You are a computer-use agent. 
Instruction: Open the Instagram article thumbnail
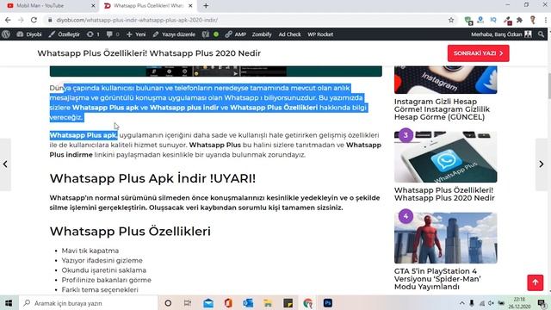pos(446,80)
